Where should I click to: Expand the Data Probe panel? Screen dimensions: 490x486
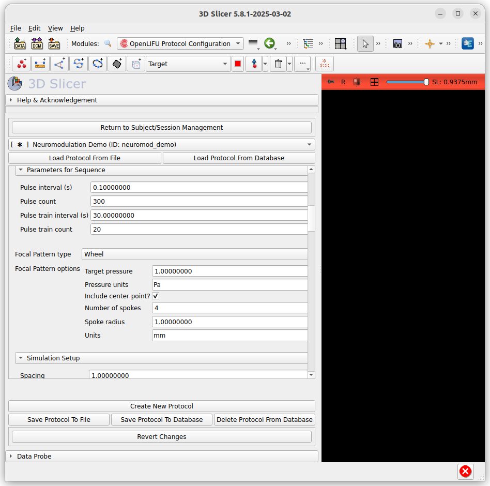(x=162, y=456)
